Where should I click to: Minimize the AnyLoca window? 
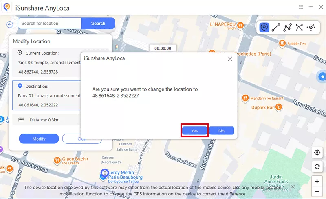point(311,7)
